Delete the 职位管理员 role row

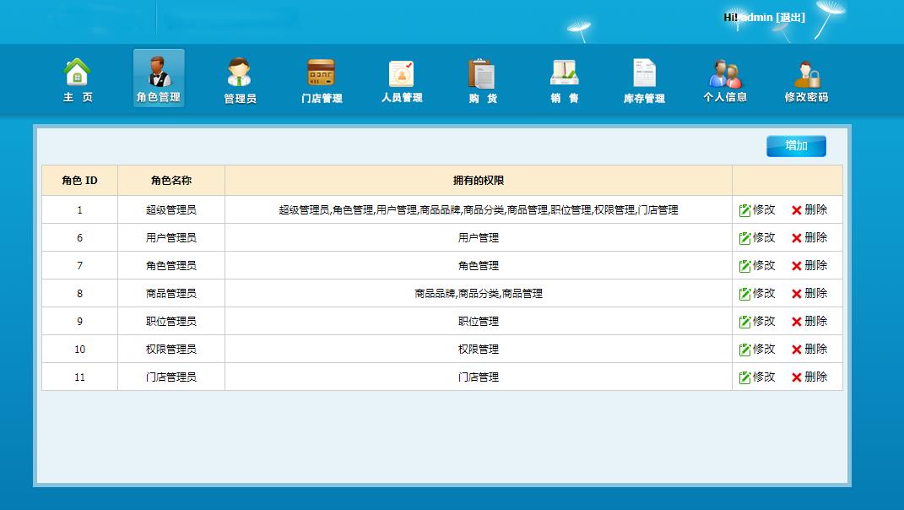809,322
